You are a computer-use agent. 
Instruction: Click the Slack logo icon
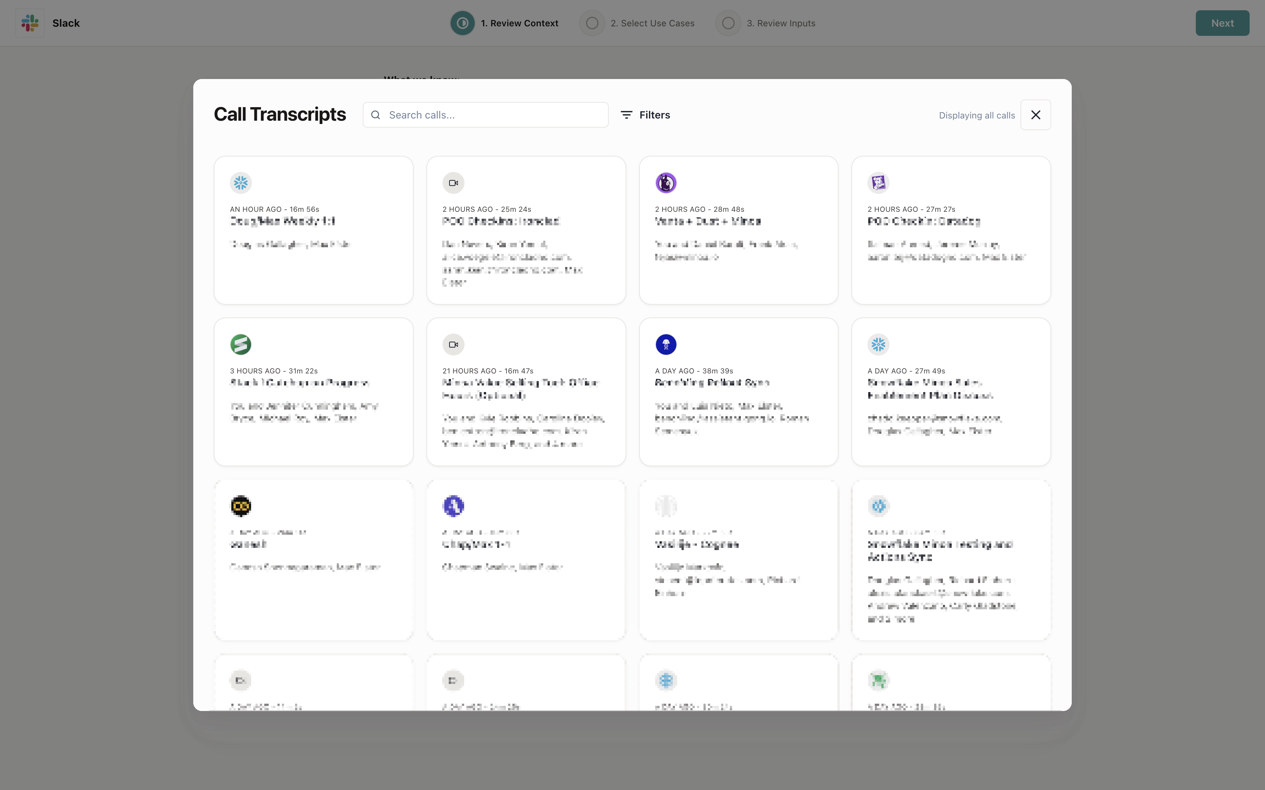click(x=30, y=23)
